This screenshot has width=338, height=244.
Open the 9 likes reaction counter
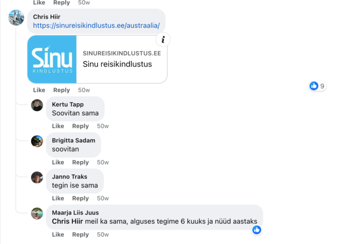(317, 86)
